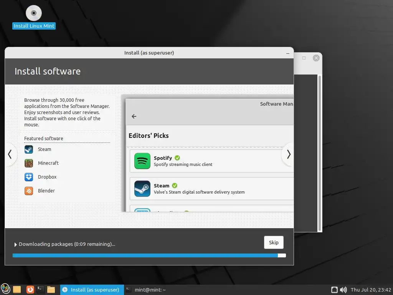Open the clock showing Thu Jul 20, 23:42
Image resolution: width=393 pixels, height=295 pixels.
point(371,290)
